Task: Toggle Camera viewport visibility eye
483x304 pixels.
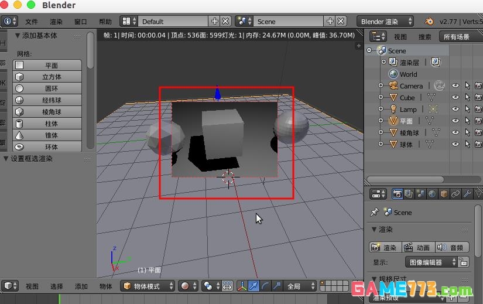Action: coord(455,86)
